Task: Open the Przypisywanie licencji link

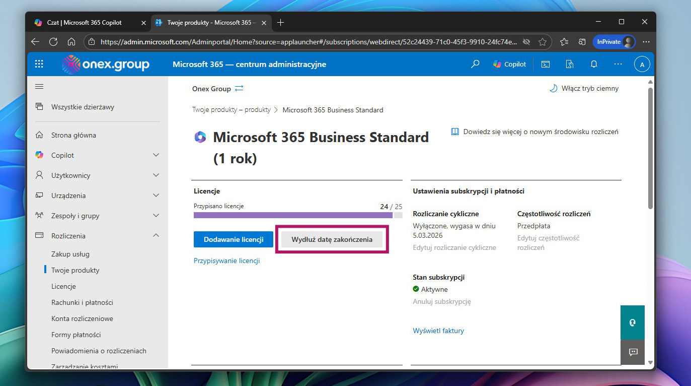Action: [226, 261]
